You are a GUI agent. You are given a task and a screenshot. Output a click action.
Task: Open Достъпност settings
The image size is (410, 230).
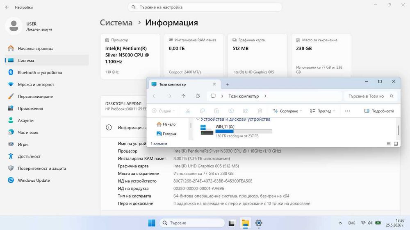[x=47, y=156]
